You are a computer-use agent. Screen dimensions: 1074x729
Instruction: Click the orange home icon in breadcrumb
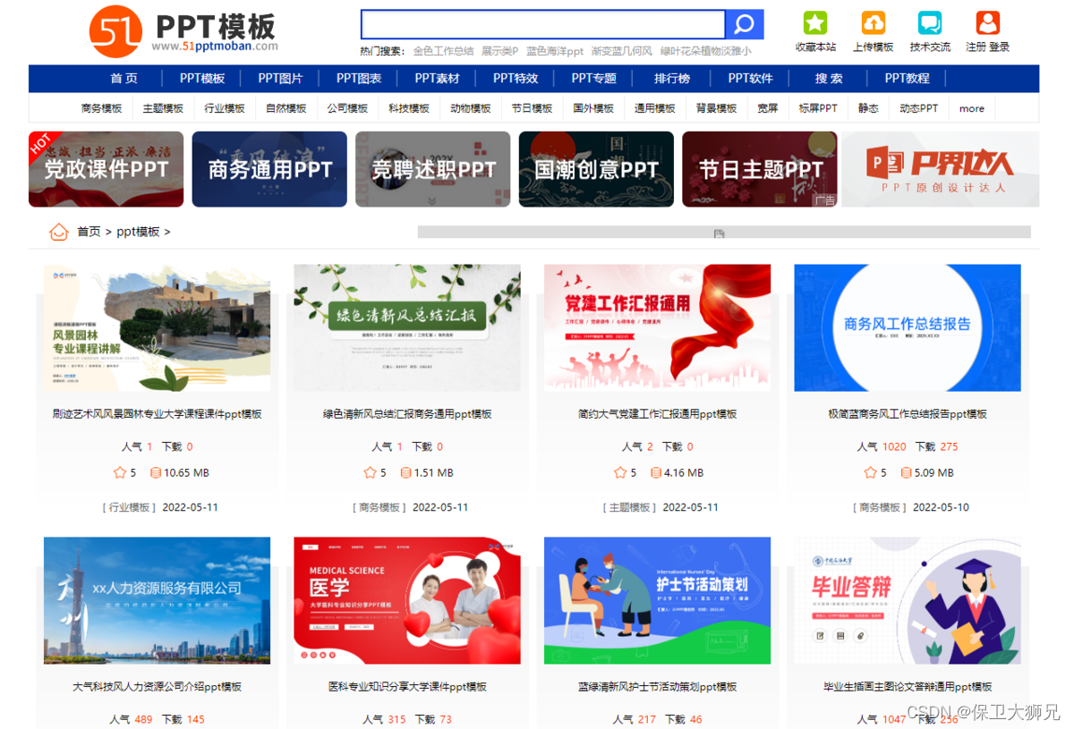tap(59, 232)
